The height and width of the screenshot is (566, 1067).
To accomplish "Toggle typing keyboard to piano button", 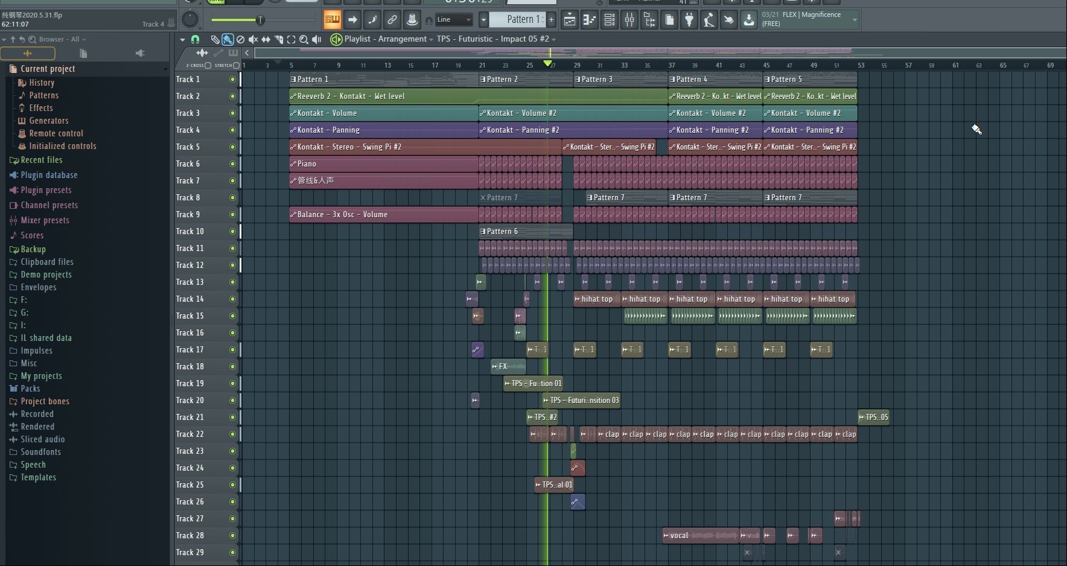I will tap(332, 20).
